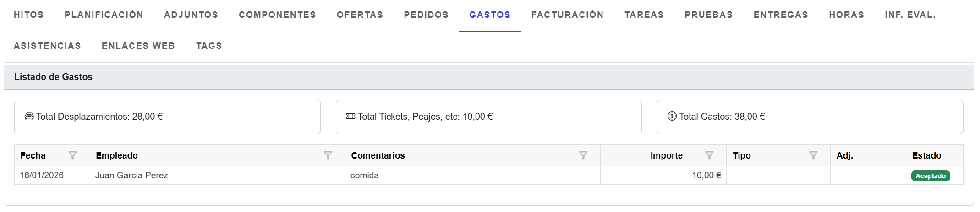Screen dimensions: 980x212
Task: Click the Aceptado status badge
Action: tap(931, 176)
